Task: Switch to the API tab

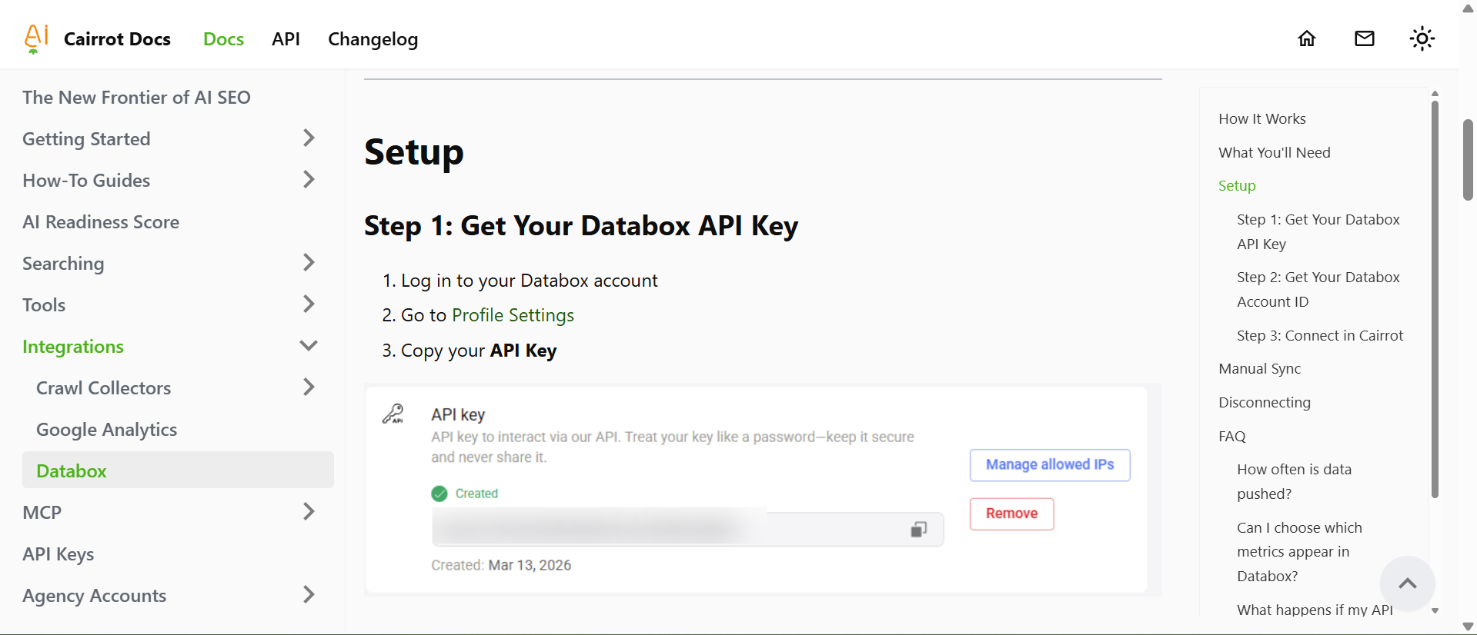Action: coord(286,39)
